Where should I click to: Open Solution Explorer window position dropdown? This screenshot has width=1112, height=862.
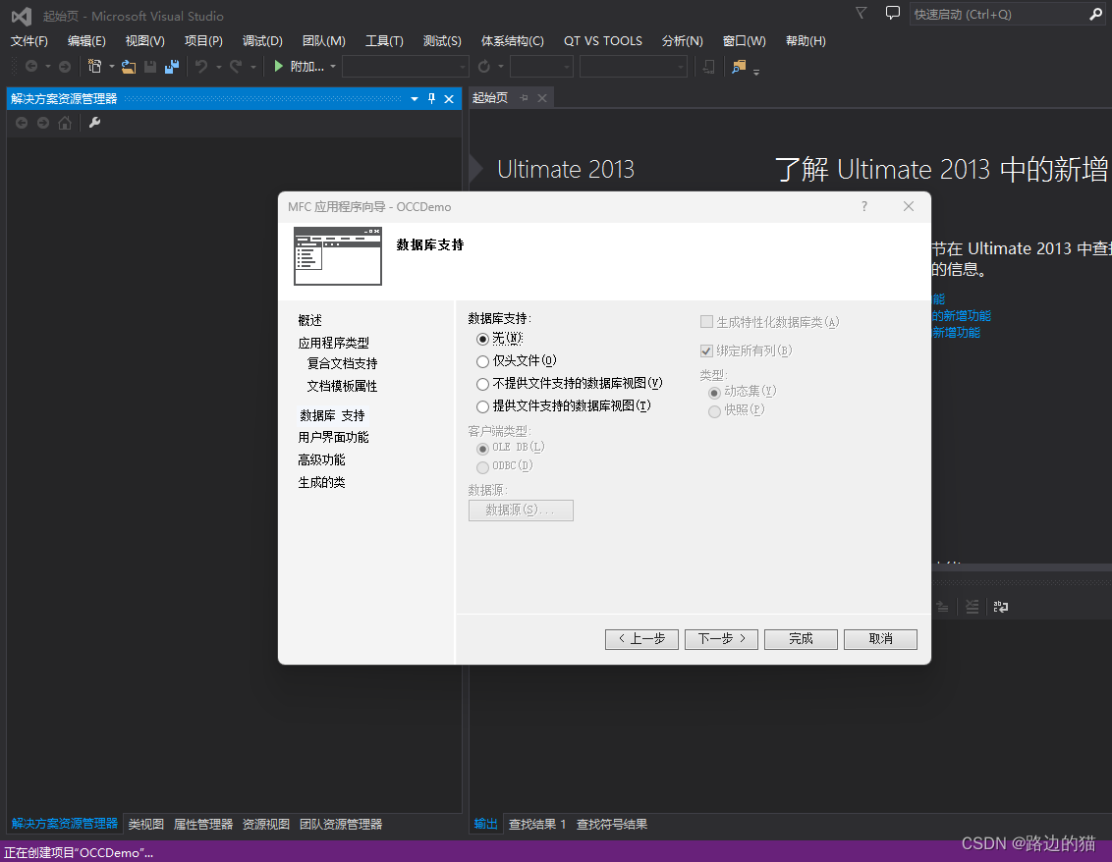[415, 98]
